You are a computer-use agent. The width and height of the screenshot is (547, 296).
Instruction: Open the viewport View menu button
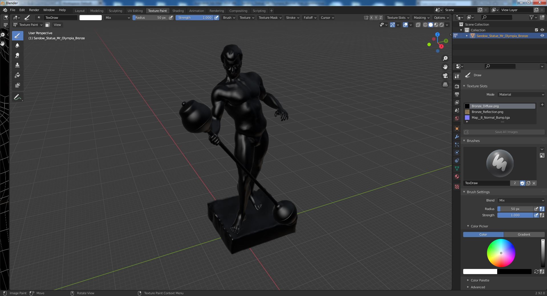57,25
